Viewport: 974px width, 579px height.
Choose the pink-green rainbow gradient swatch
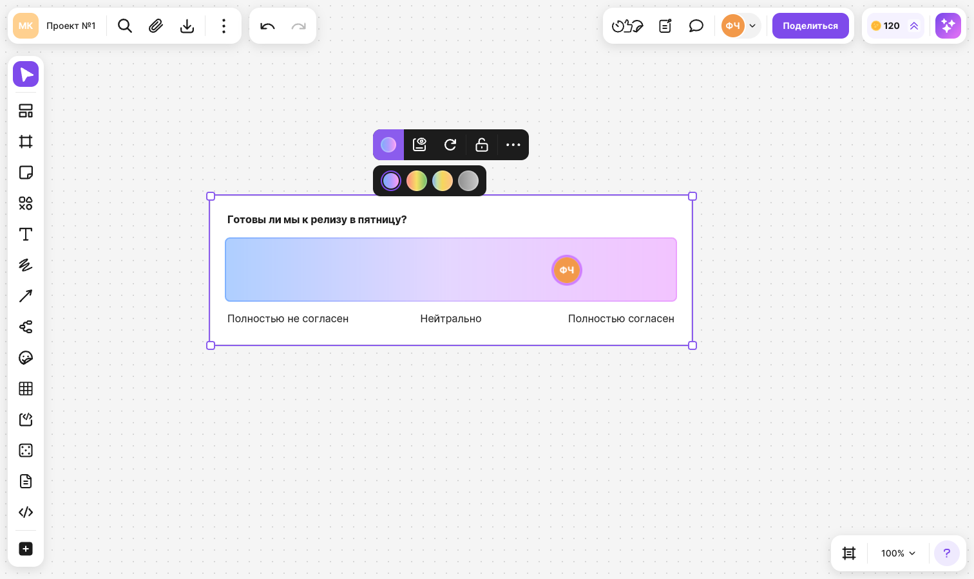click(417, 181)
